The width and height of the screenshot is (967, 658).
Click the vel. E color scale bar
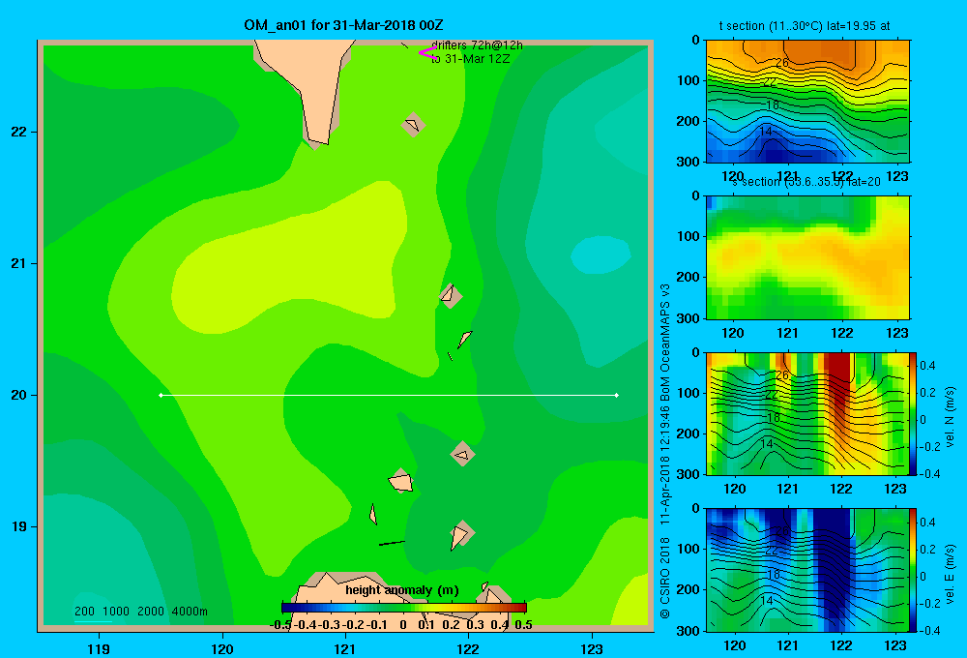(x=914, y=570)
